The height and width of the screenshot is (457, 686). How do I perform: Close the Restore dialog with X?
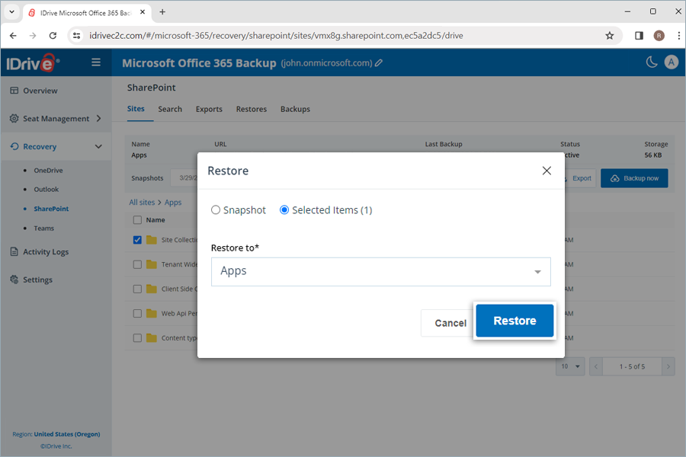[547, 171]
